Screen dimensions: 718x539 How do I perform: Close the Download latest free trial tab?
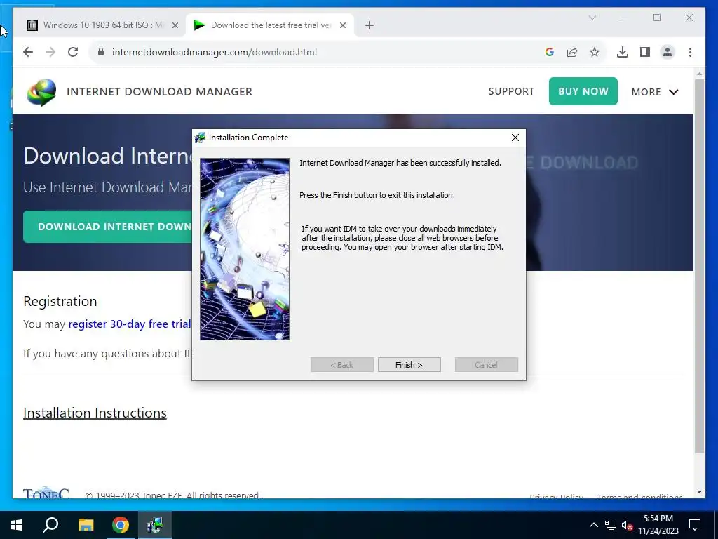[x=342, y=26]
